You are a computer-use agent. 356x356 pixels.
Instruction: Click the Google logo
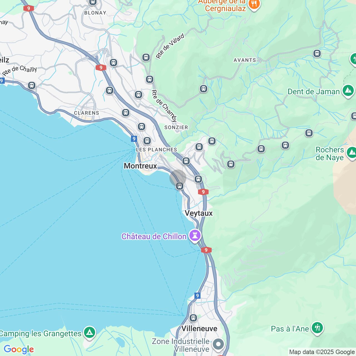point(19,349)
